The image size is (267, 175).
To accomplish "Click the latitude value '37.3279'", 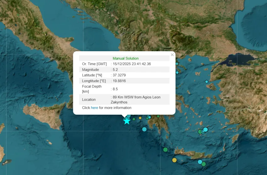I will click(119, 75).
